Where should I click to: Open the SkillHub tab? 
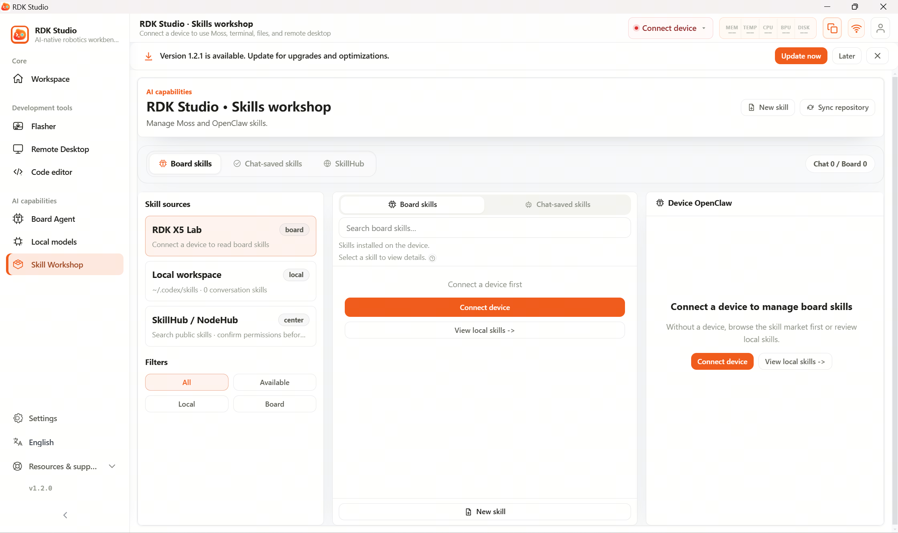[x=344, y=164]
